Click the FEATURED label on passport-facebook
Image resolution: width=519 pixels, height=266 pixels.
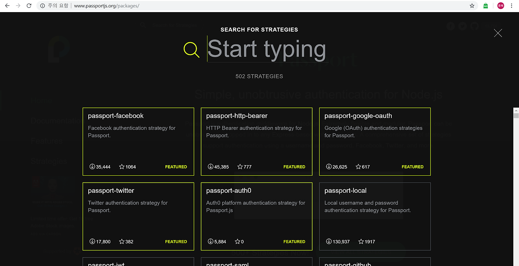point(176,167)
